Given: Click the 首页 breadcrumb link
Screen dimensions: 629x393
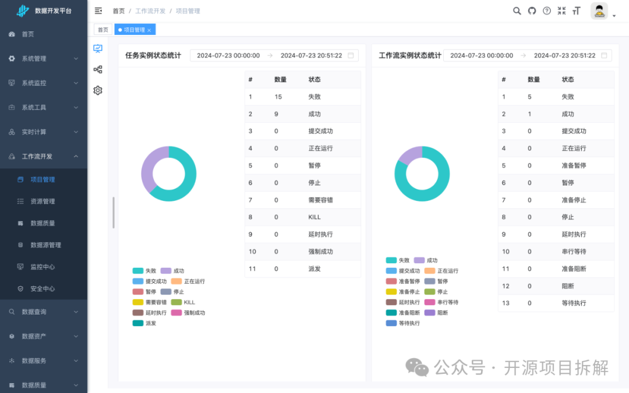Looking at the screenshot, I should (118, 10).
